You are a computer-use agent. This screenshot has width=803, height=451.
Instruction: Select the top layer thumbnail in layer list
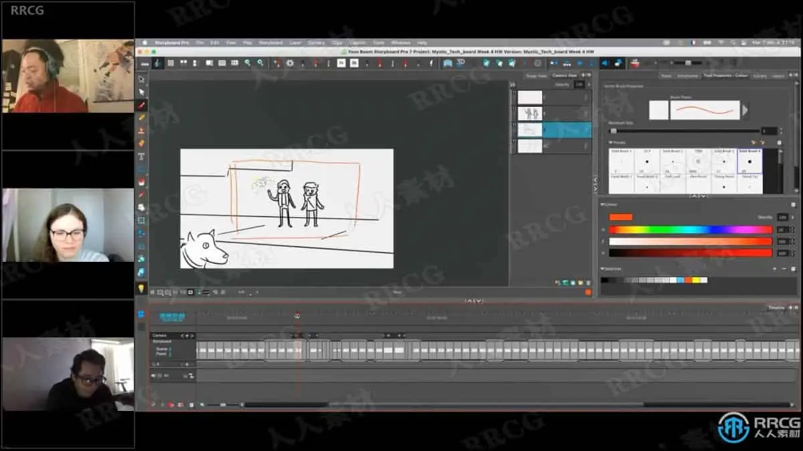tap(530, 97)
